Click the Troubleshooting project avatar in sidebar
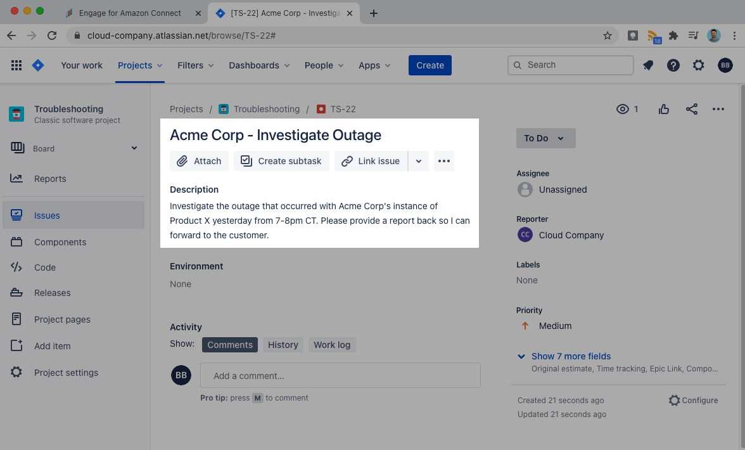This screenshot has height=450, width=745. [16, 114]
